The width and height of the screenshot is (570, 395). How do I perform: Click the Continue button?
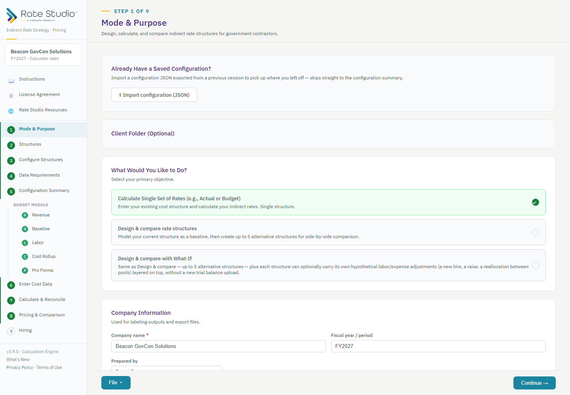(534, 383)
